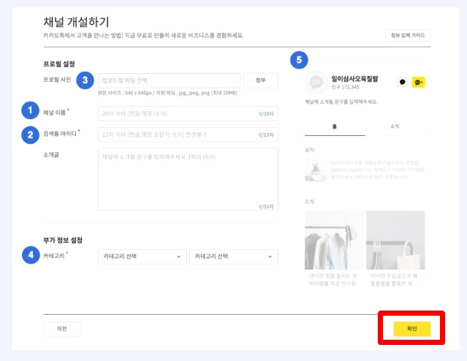Focus the 검색용 아이디 input field
Viewport: 467px width, 361px height.
(188, 134)
